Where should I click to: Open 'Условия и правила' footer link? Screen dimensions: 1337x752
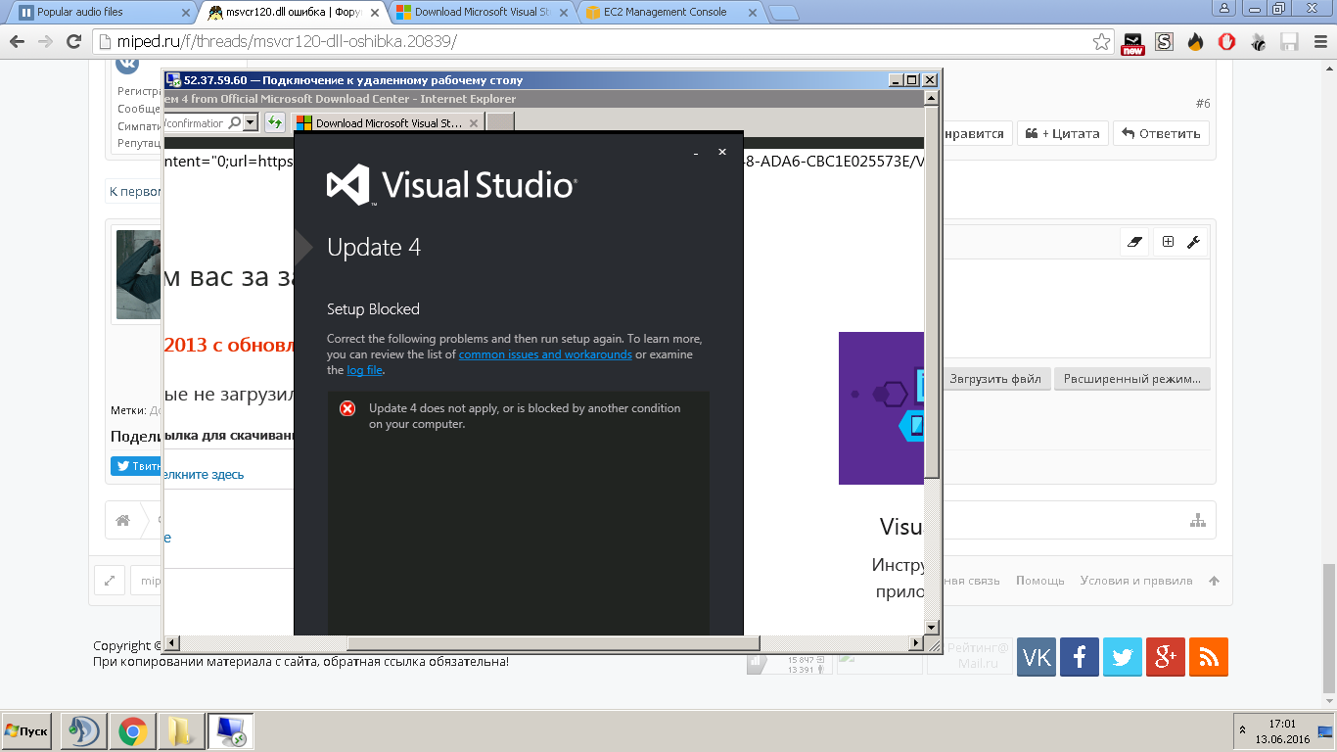1136,581
